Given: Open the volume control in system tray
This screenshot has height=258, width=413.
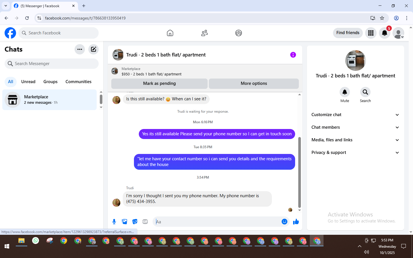Looking at the screenshot, I should [x=367, y=252].
